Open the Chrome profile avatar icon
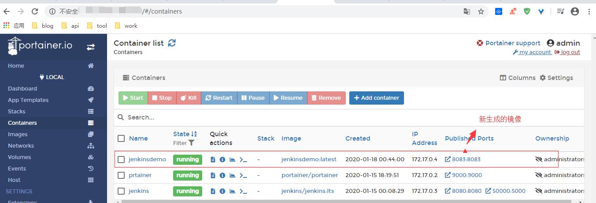Screen dimensions: 596x203 pyautogui.click(x=575, y=11)
